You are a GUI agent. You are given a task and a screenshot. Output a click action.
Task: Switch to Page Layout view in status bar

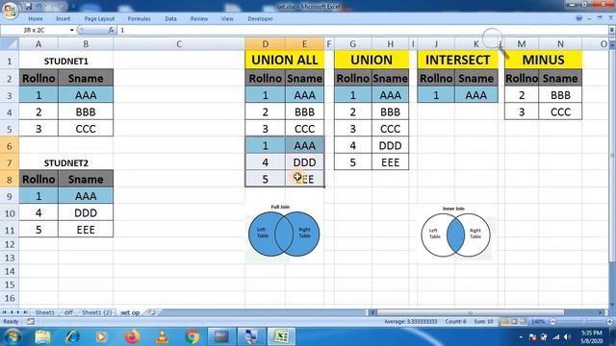(x=514, y=322)
